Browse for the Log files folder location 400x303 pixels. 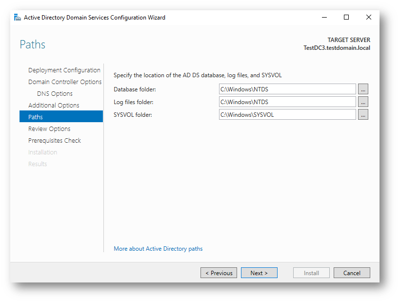click(x=363, y=102)
